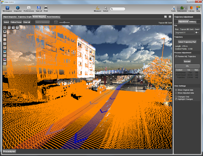The width and height of the screenshot is (203, 156).
Task: Click the Inspector info icon
Action: (x=18, y=8)
